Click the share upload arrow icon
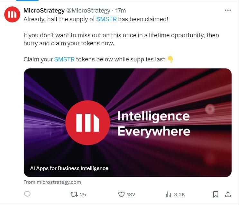Image resolution: width=247 pixels, height=205 pixels. (x=228, y=194)
